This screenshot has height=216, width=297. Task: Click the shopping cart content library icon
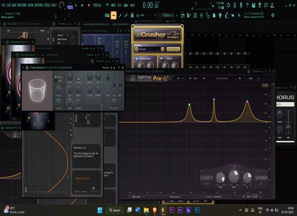(239, 15)
